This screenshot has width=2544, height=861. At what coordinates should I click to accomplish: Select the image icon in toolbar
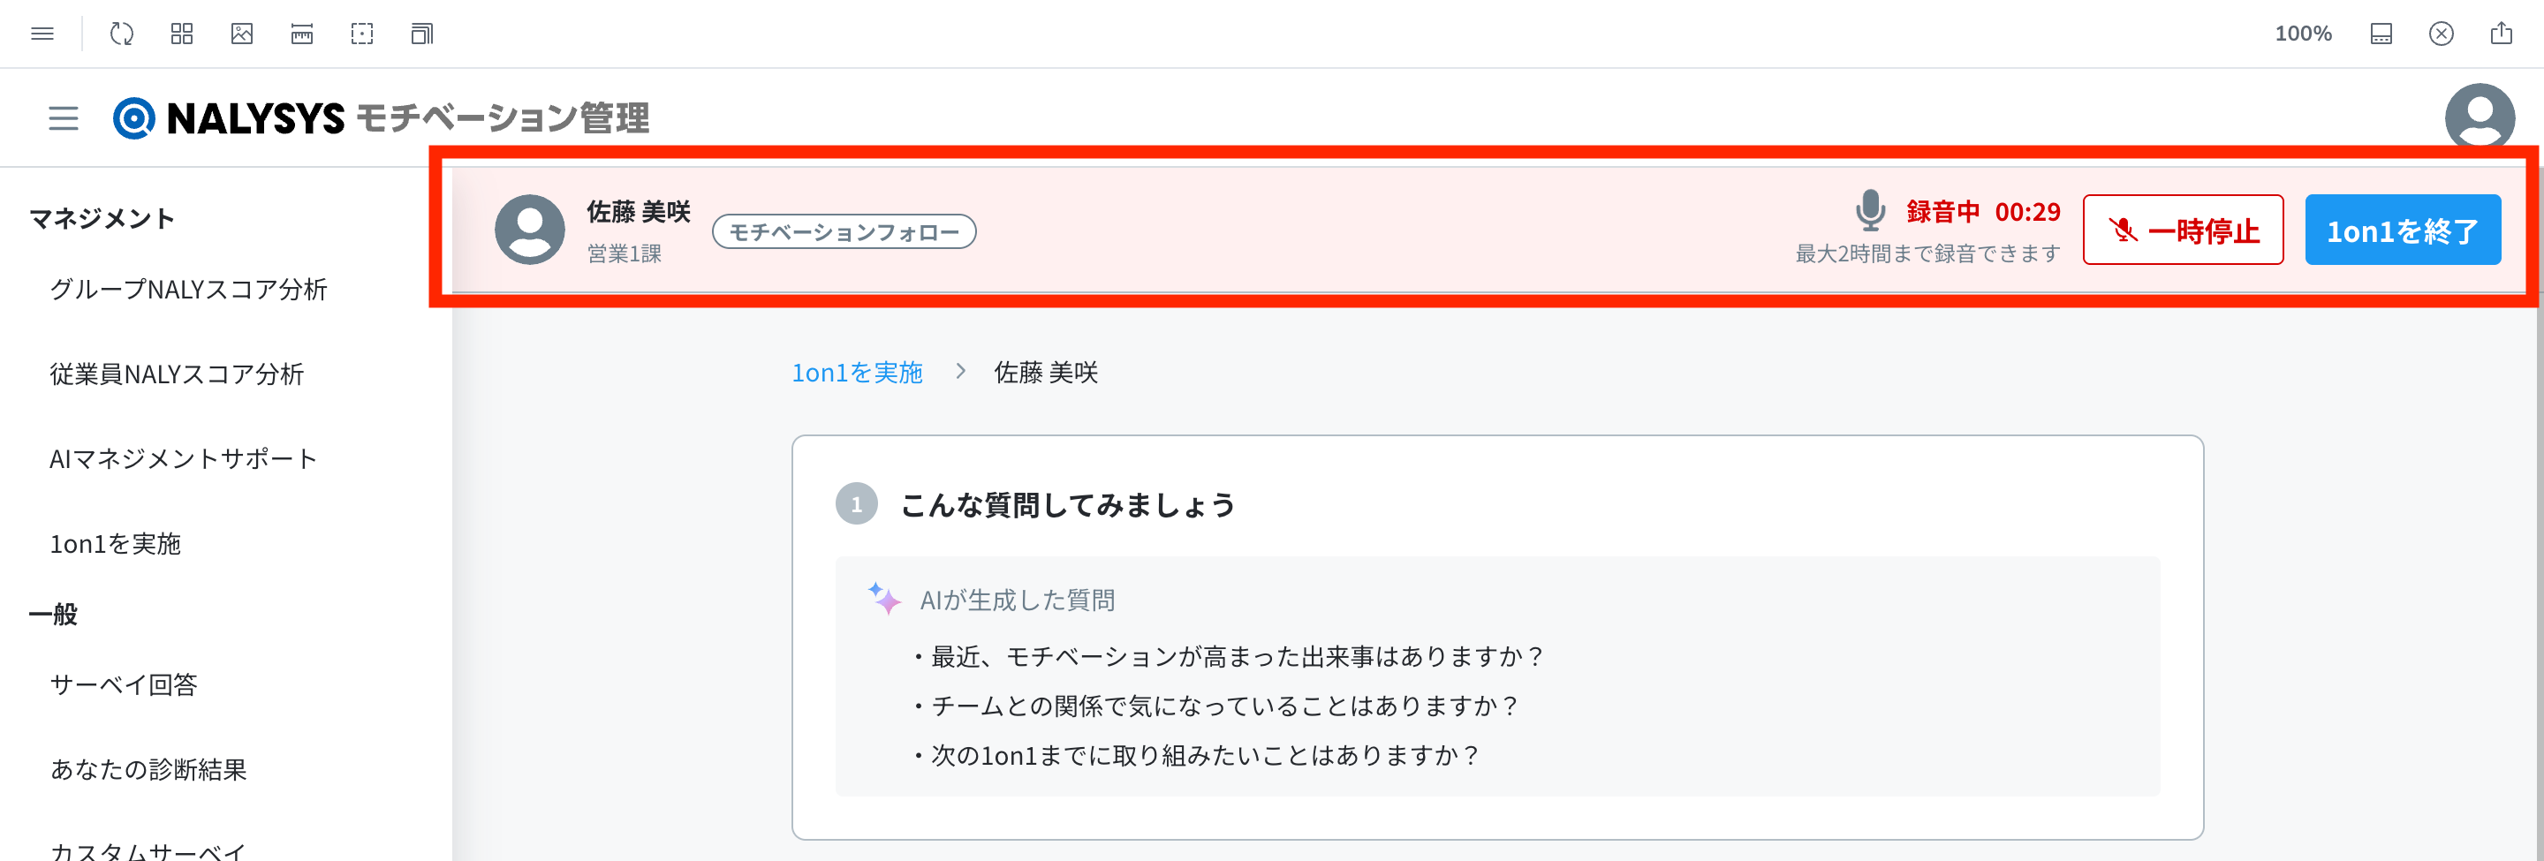242,34
